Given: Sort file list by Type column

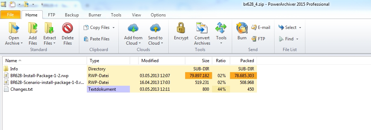Looking at the screenshot, I should click(108, 61).
